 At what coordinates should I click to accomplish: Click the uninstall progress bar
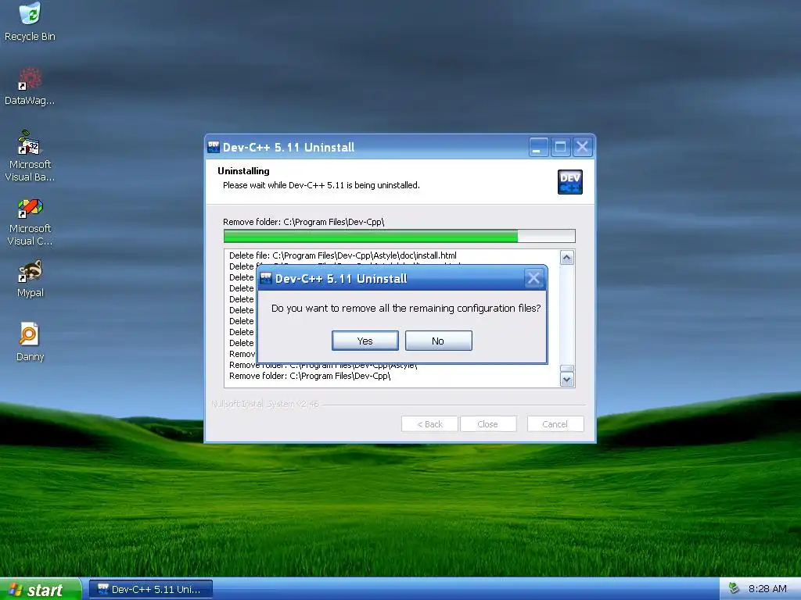coord(400,236)
